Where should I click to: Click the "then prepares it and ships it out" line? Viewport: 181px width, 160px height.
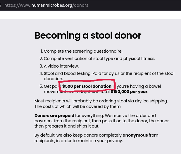(67, 126)
